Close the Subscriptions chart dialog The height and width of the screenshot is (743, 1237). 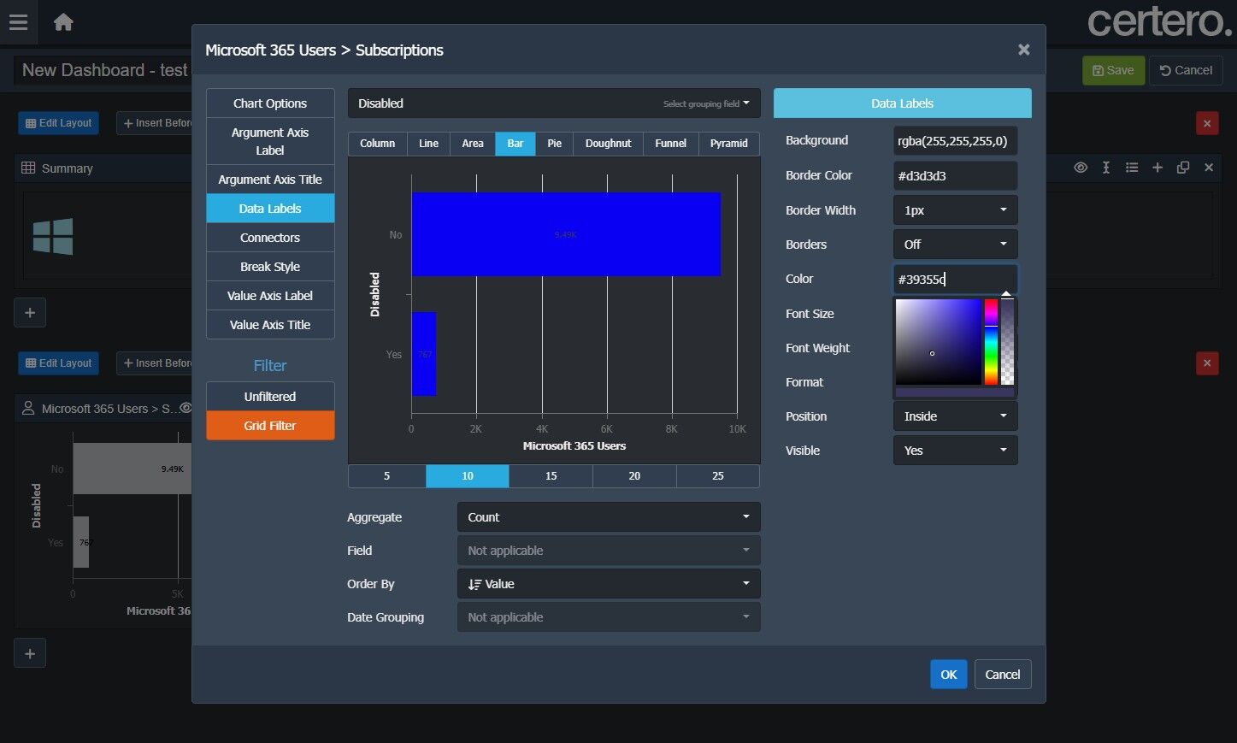(1023, 50)
